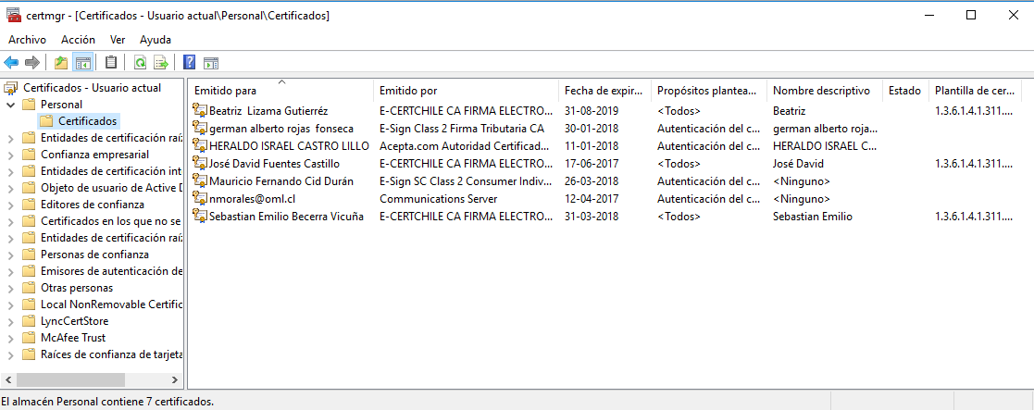The image size is (1034, 410).
Task: Click the clipboard Copy toolbar icon
Action: (111, 63)
